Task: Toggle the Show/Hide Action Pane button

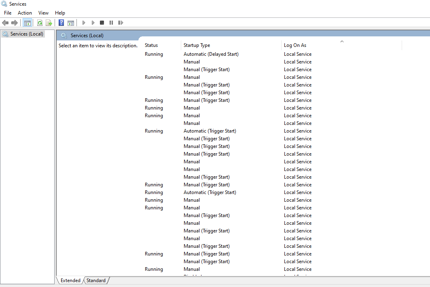Action: (71, 23)
